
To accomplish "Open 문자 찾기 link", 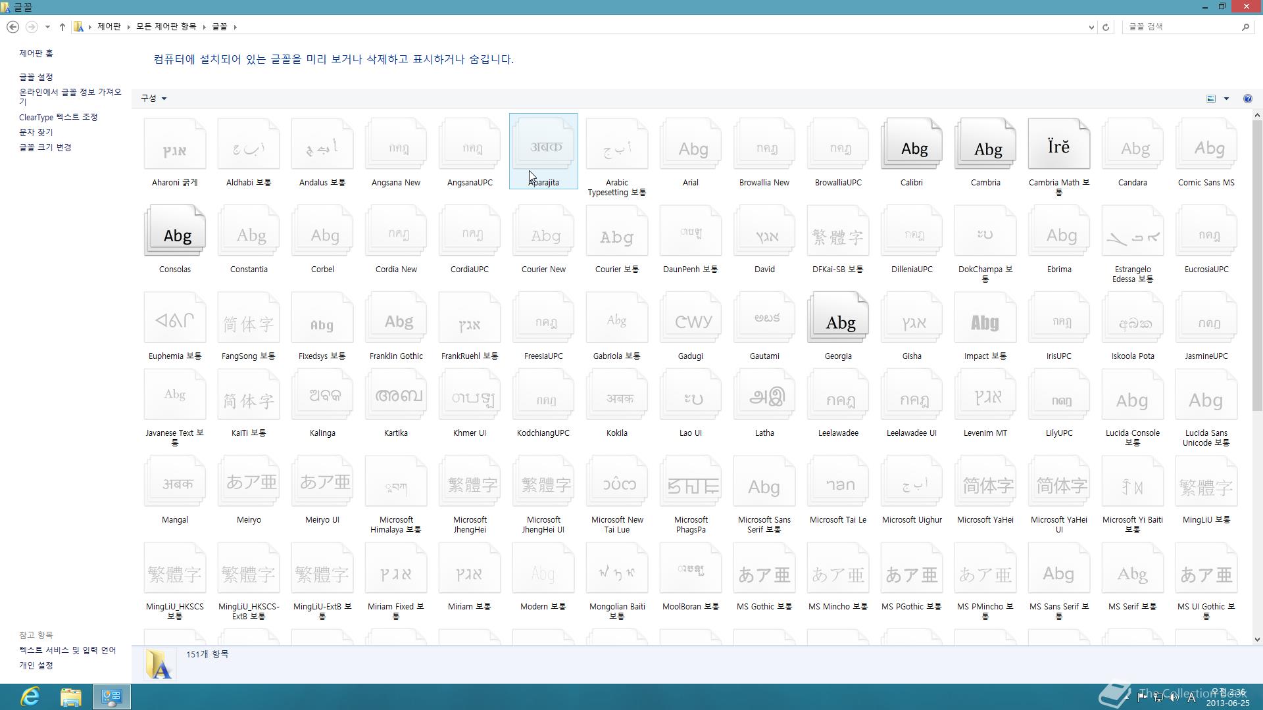I will point(36,132).
